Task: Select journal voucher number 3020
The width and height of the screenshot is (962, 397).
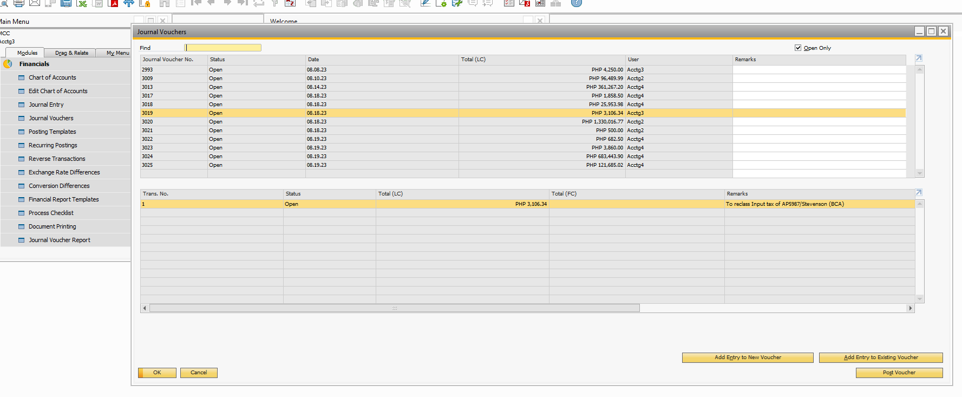Action: [174, 122]
